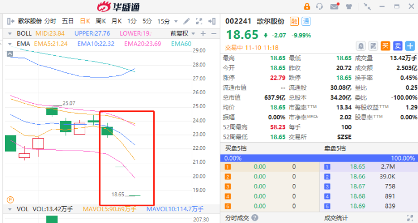Click the help icon beside 分时成交
Screen dimensions: 418x223
tap(255, 217)
